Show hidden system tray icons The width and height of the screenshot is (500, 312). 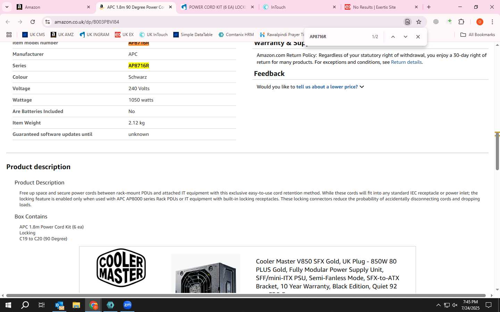tap(438, 305)
